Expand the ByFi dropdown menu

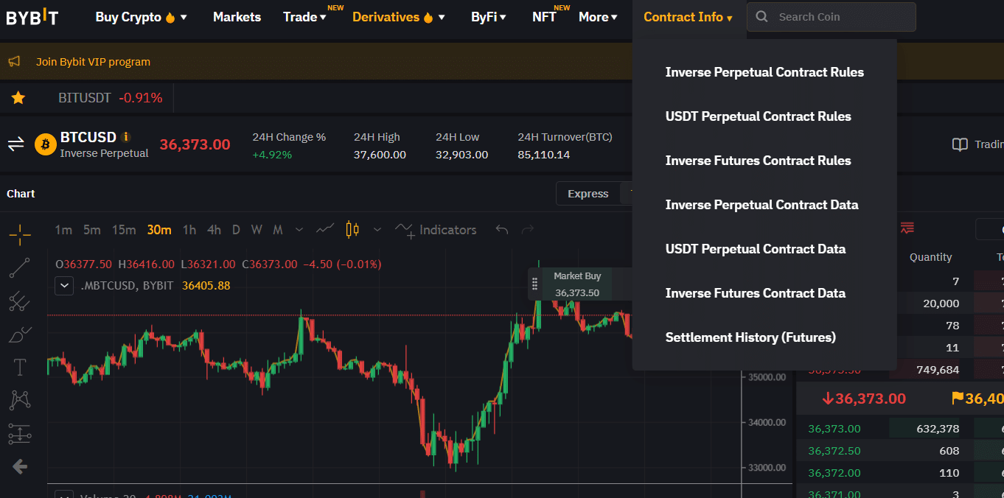point(503,18)
